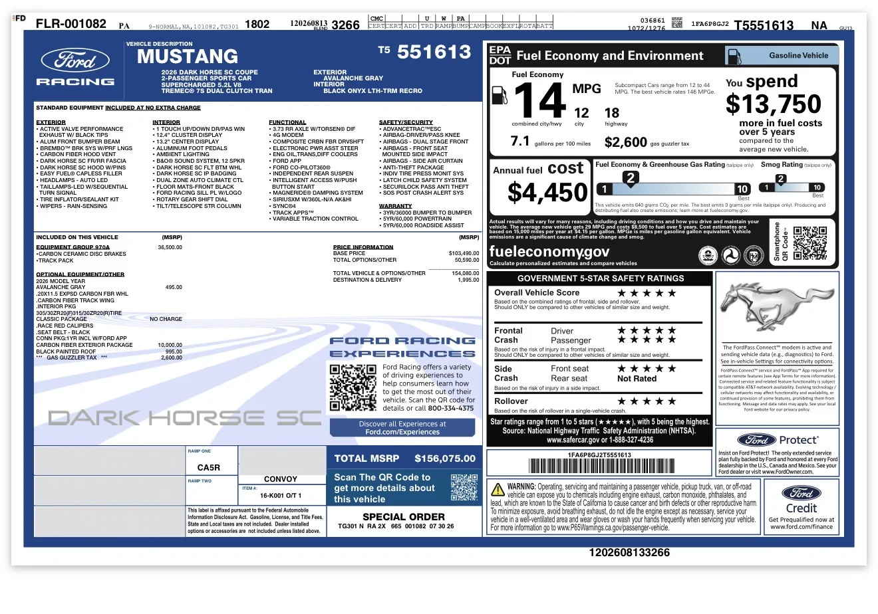The image size is (878, 614).
Task: Click the '$2,600' gas guzzler tax amount
Action: click(626, 142)
